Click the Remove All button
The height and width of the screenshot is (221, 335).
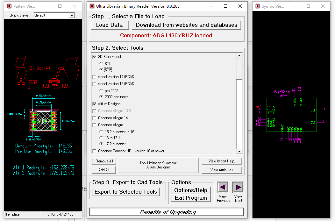click(x=104, y=161)
